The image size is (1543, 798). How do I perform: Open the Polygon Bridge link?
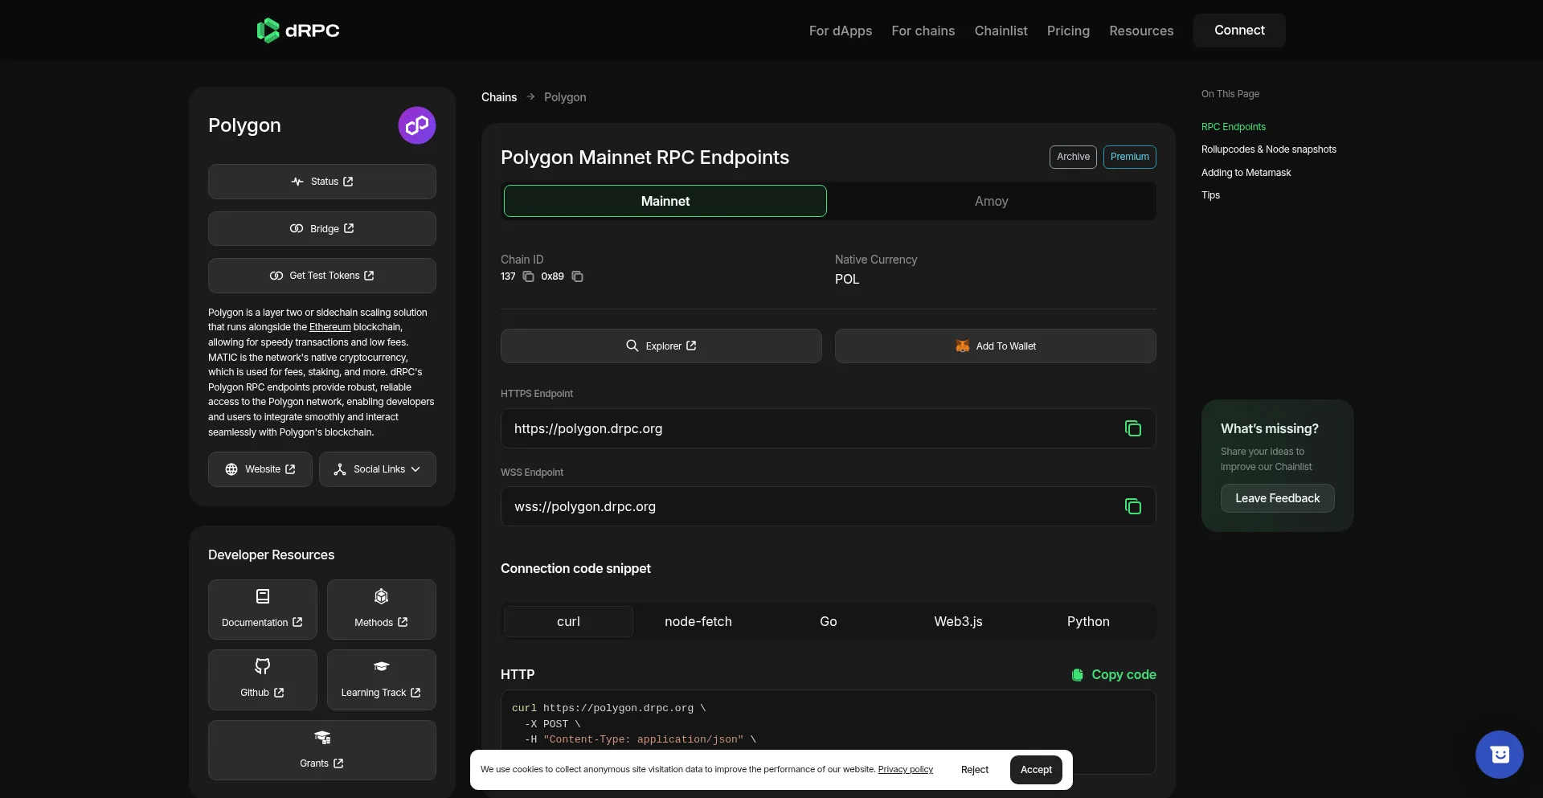coord(322,229)
